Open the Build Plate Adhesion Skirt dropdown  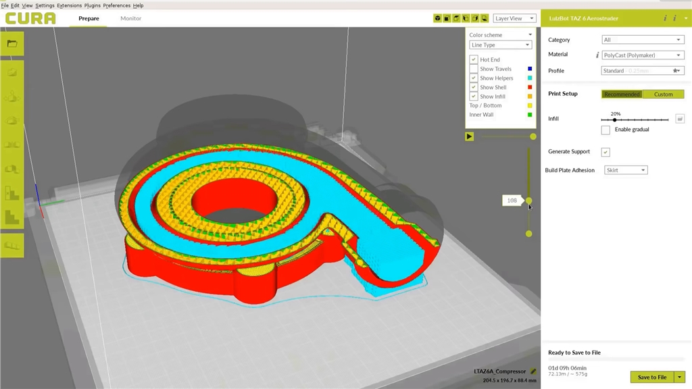pos(625,170)
